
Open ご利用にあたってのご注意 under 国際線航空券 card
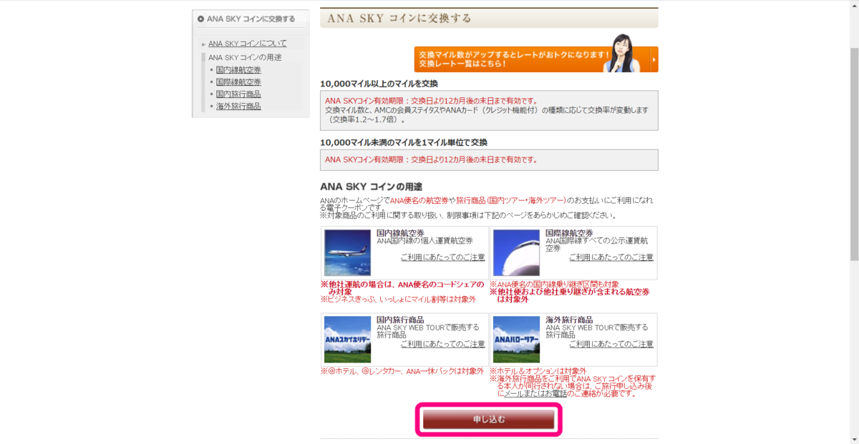click(611, 257)
